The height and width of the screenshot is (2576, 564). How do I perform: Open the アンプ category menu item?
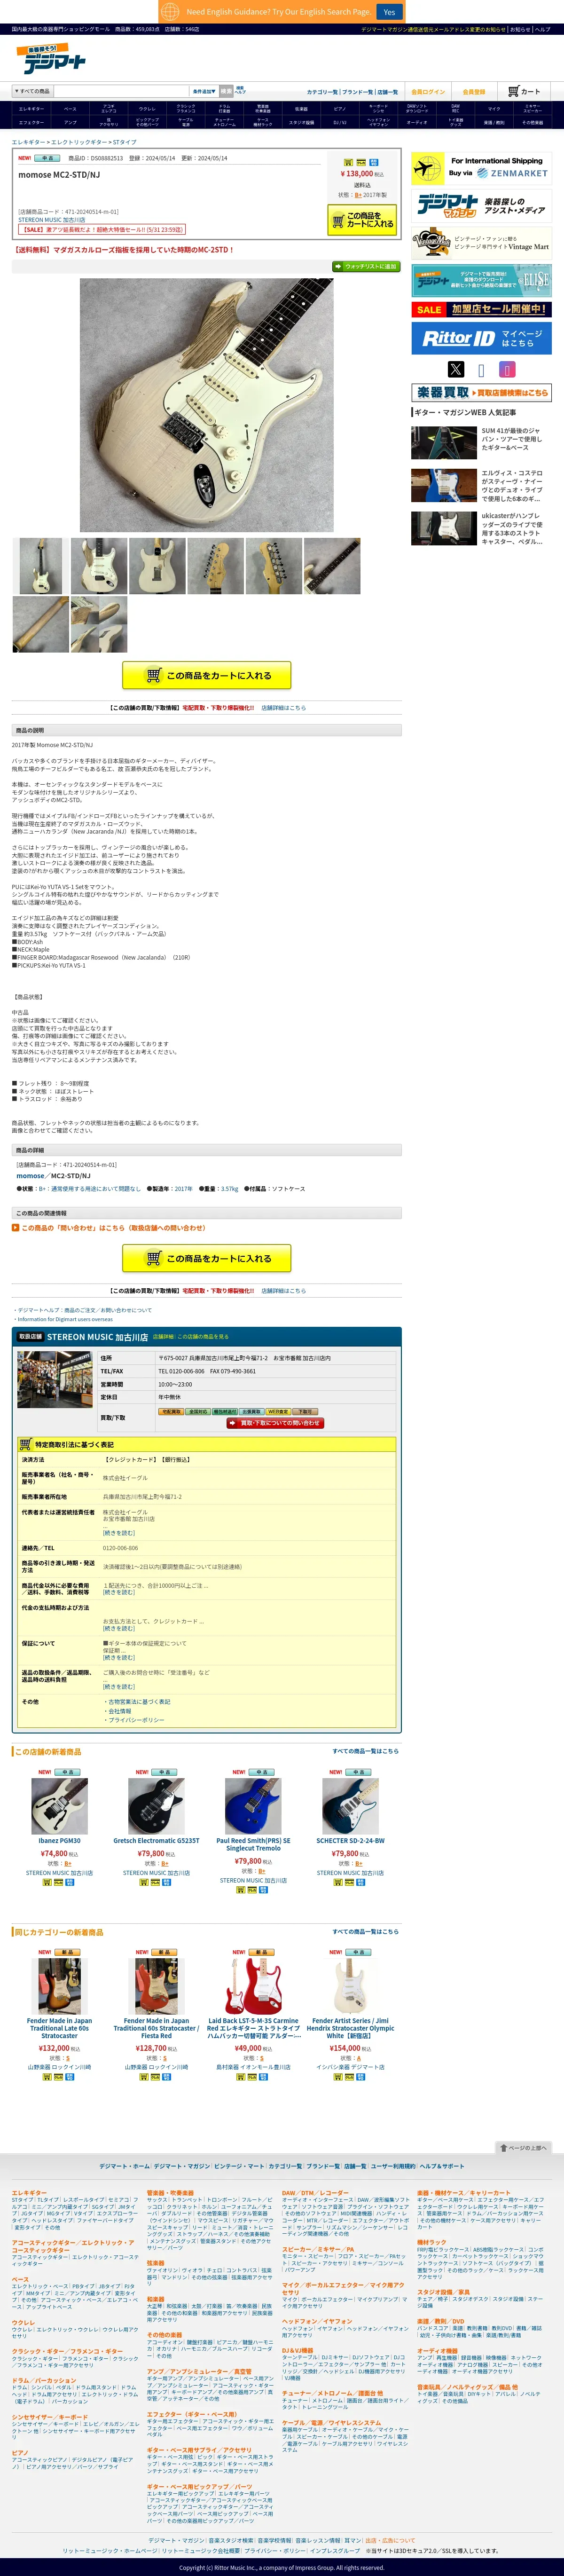pyautogui.click(x=70, y=122)
